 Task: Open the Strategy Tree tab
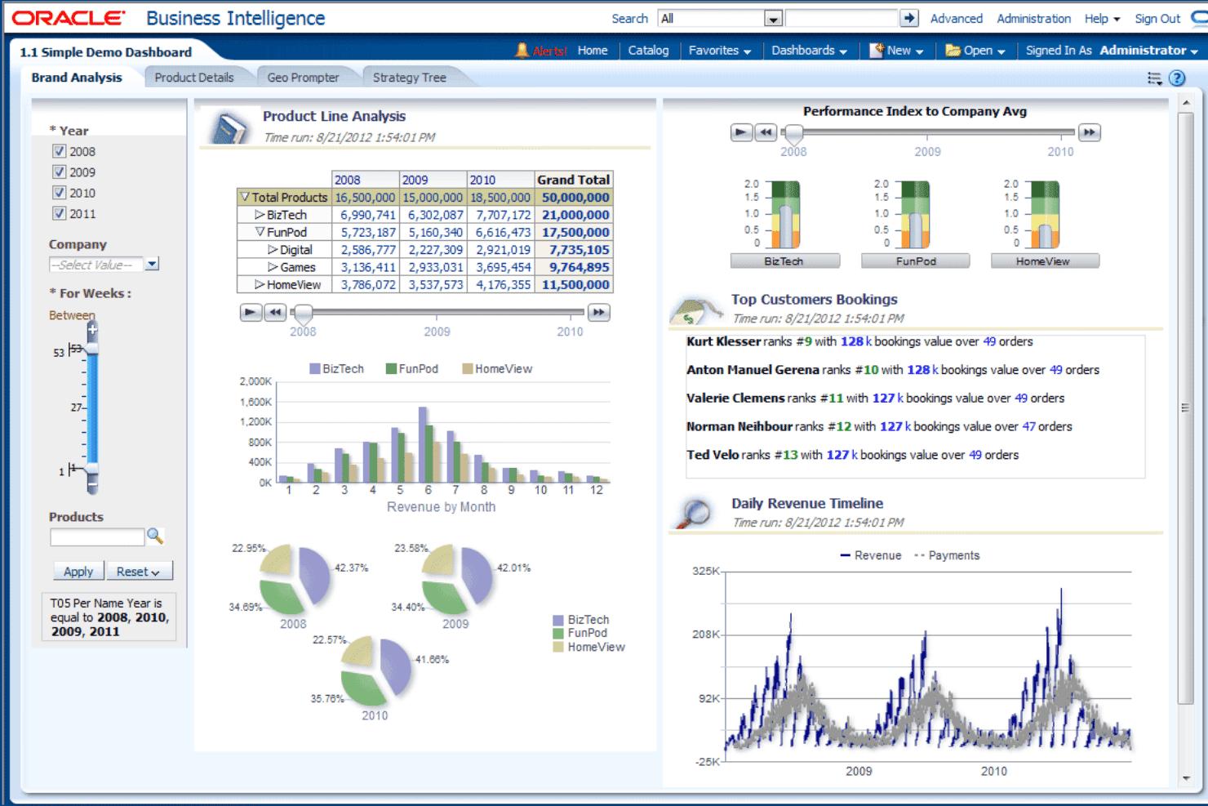coord(410,78)
